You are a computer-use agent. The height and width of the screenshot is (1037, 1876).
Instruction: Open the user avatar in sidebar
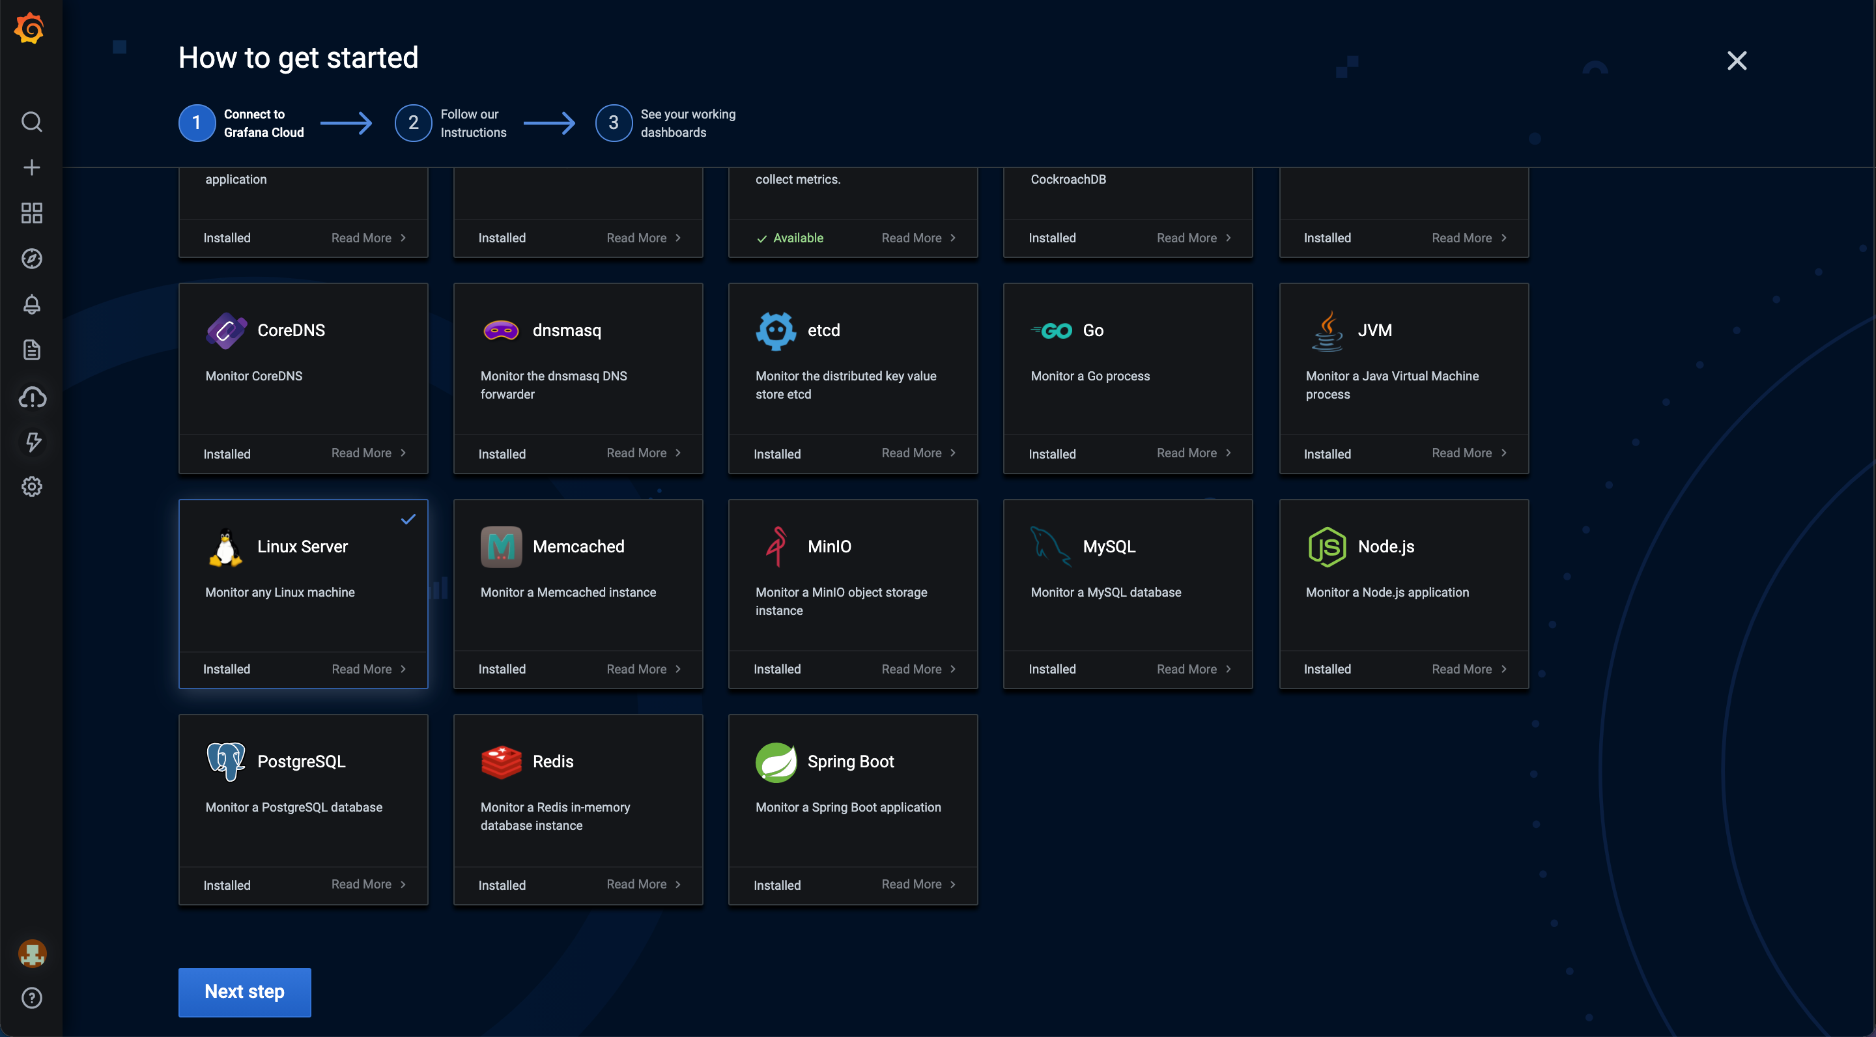point(31,953)
